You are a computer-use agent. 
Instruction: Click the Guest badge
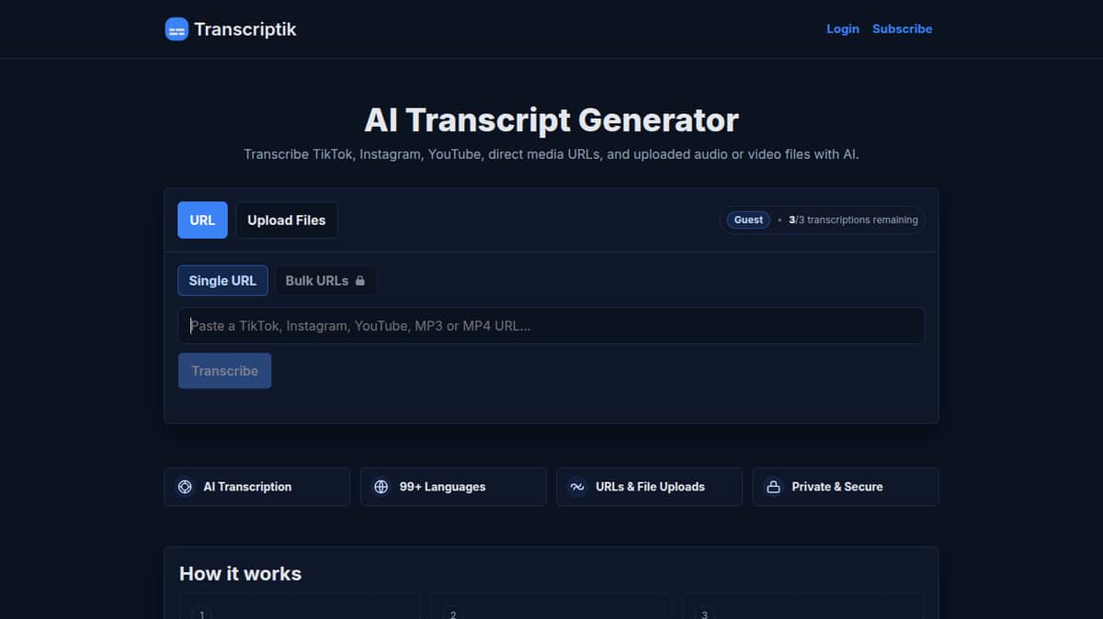pyautogui.click(x=748, y=220)
